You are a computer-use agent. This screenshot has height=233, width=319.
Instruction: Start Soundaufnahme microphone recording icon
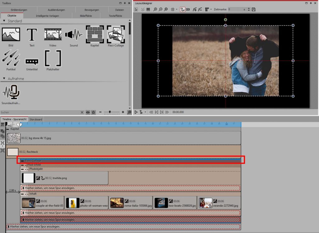pyautogui.click(x=11, y=92)
